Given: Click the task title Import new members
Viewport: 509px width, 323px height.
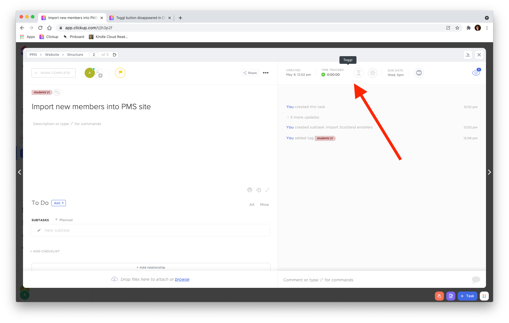Looking at the screenshot, I should click(91, 107).
